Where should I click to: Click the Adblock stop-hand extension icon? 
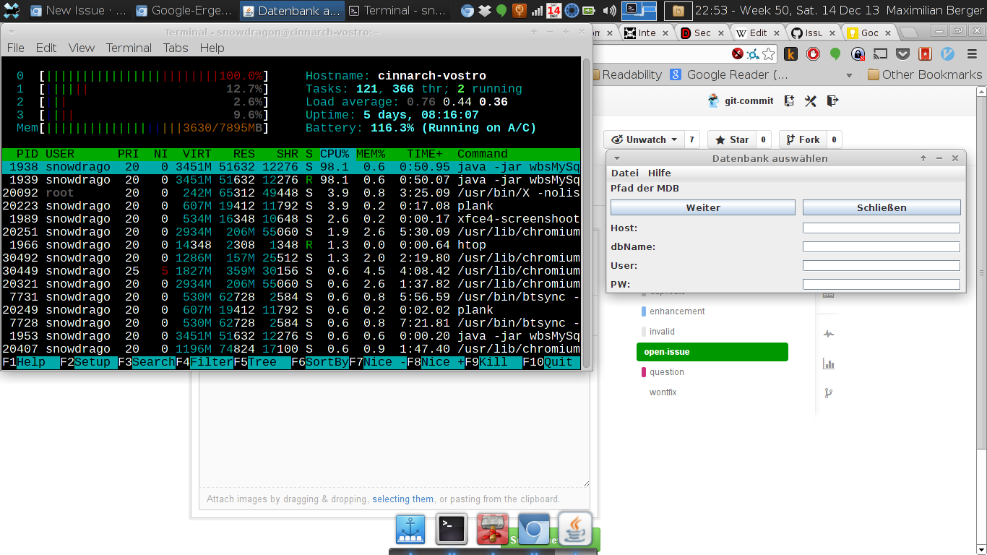(814, 54)
